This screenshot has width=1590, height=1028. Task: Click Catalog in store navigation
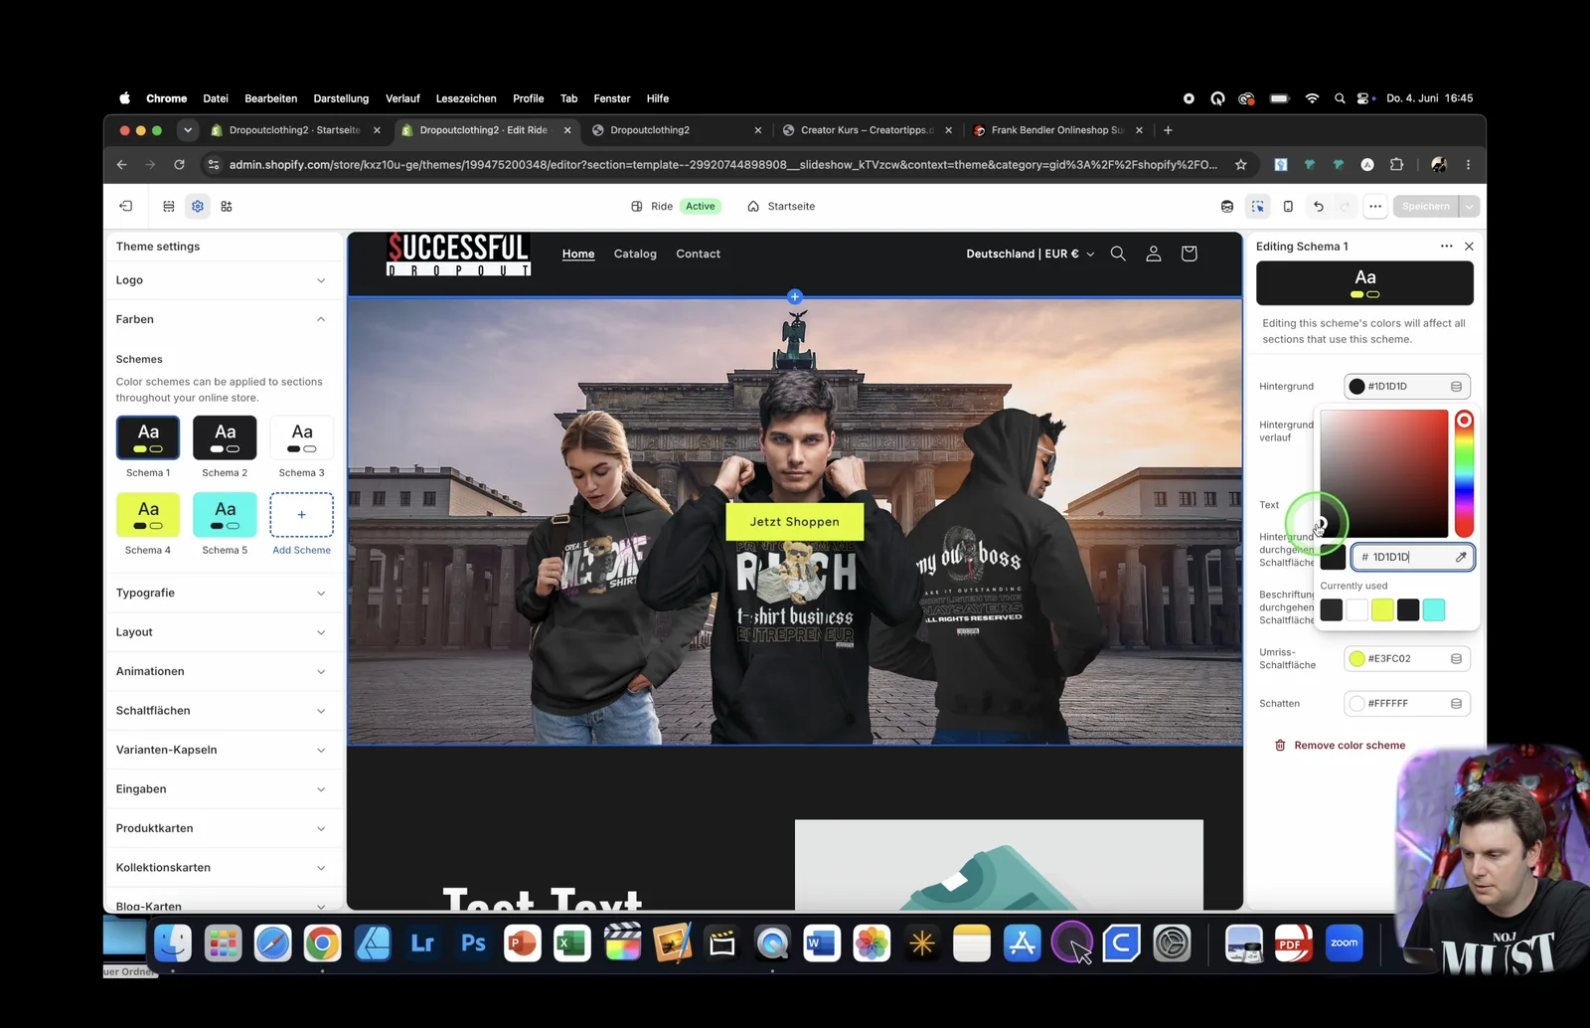click(x=635, y=254)
